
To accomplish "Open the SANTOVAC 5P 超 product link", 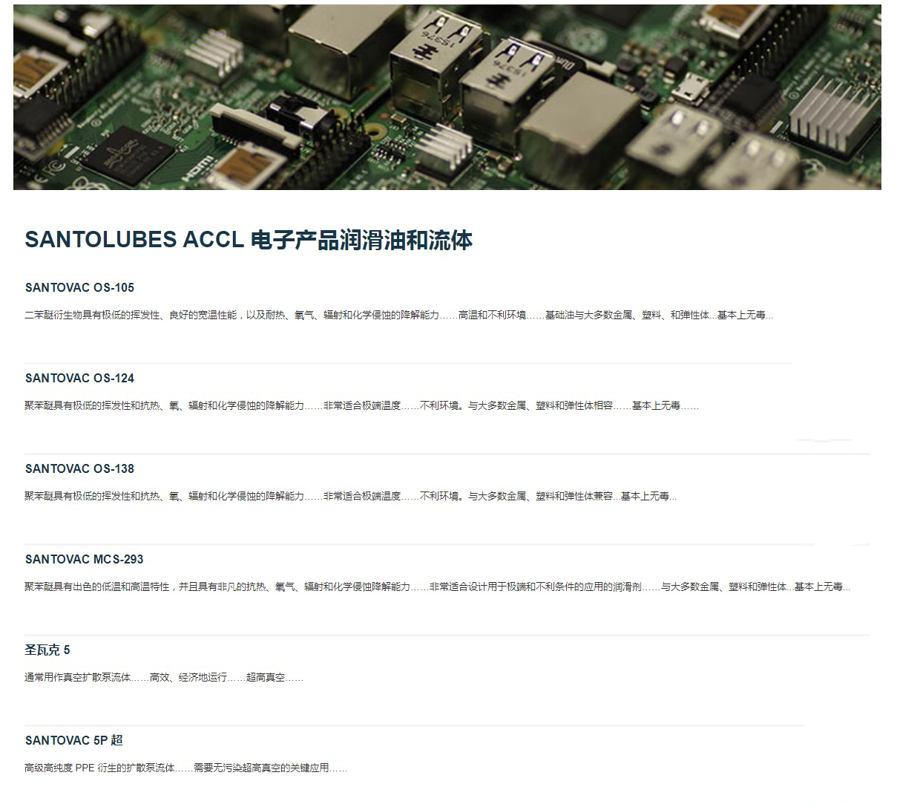I will click(x=73, y=740).
